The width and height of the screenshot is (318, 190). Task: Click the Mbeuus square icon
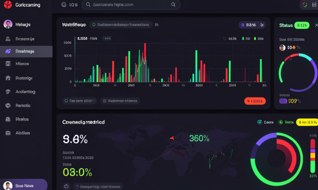tap(8, 64)
